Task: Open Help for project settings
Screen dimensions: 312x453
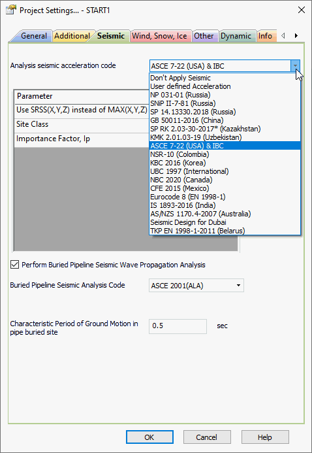Action: (265, 437)
